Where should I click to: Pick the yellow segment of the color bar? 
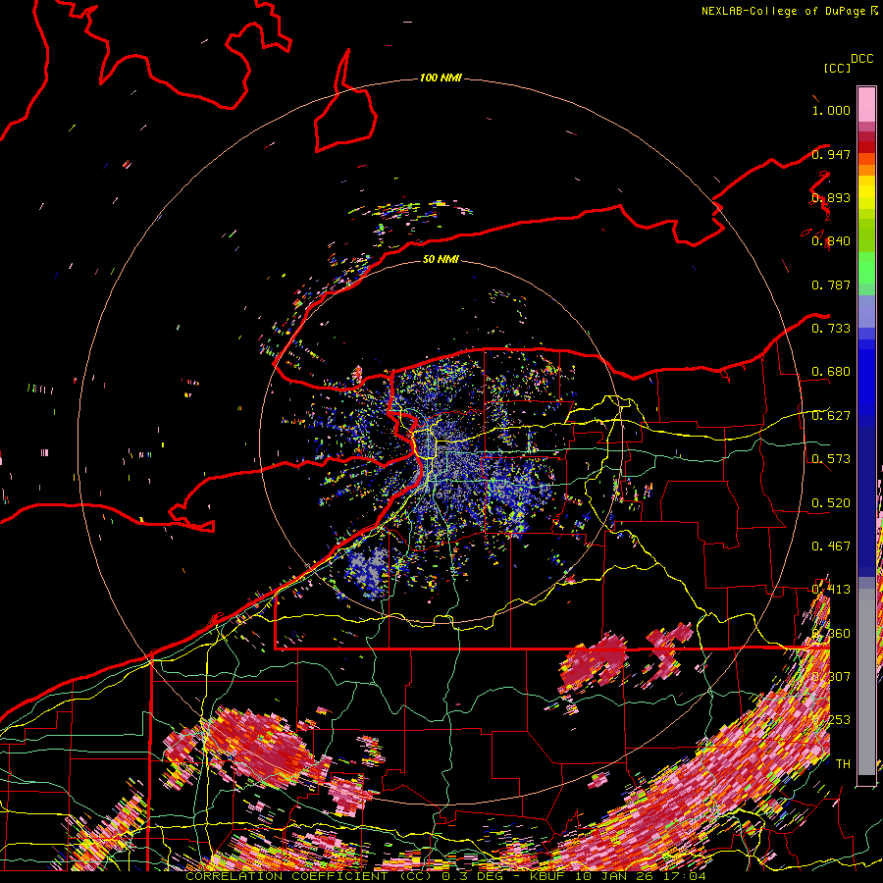pyautogui.click(x=866, y=192)
